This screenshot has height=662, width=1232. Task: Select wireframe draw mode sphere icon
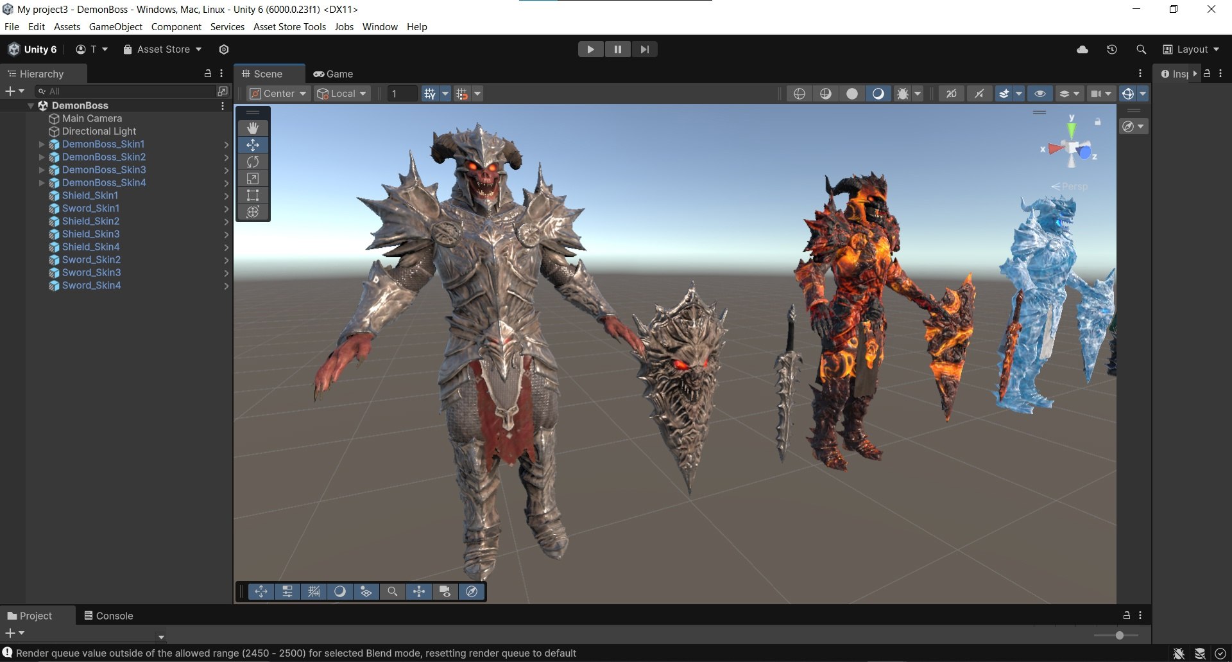799,94
